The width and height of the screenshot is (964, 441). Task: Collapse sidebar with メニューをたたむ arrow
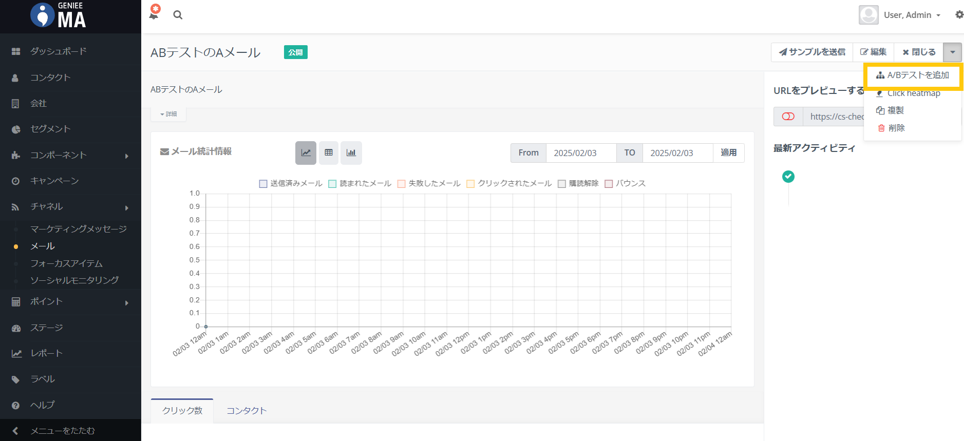(x=16, y=431)
